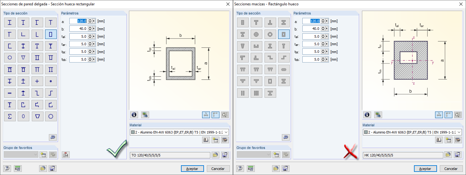
Task: Accept the massive section with Aceptar
Action: 425,169
